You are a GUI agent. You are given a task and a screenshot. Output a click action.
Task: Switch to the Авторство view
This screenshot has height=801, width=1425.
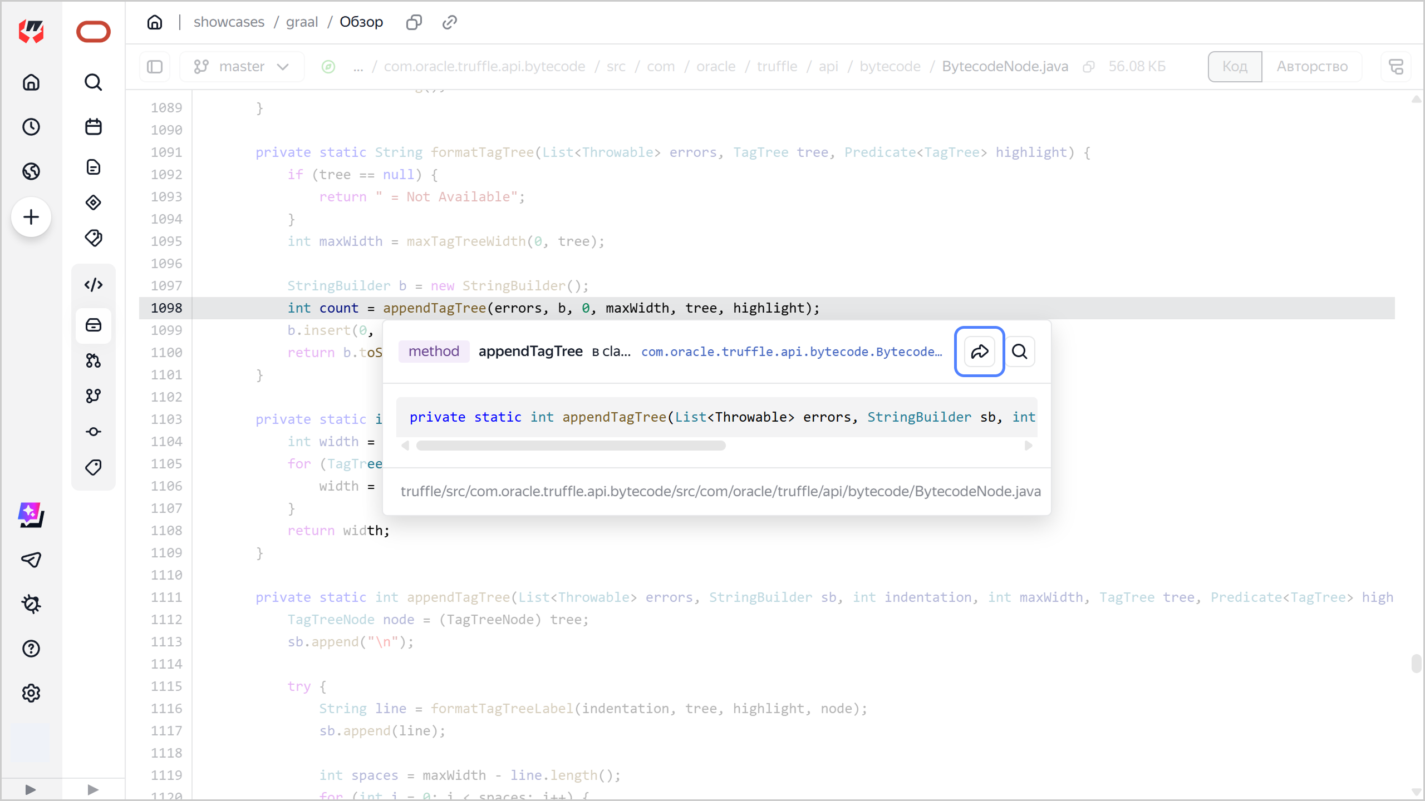pos(1312,67)
